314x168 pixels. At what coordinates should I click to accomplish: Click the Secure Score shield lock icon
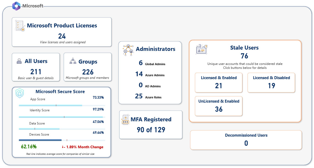tap(20, 93)
